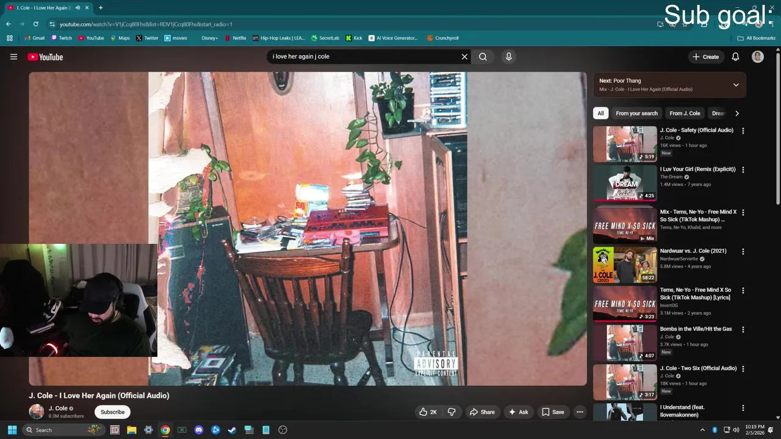Like the video with thumbs up
The width and height of the screenshot is (781, 439).
click(428, 412)
